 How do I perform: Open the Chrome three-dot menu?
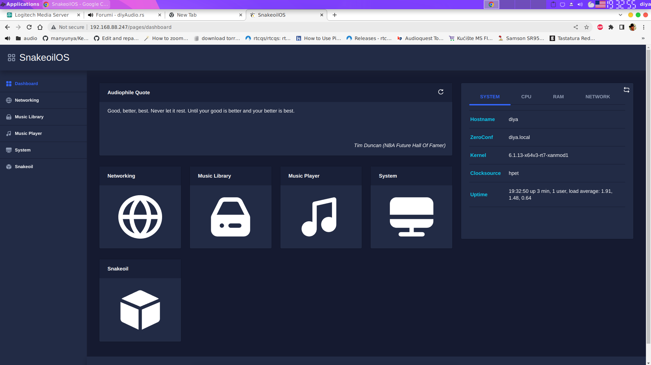click(644, 27)
